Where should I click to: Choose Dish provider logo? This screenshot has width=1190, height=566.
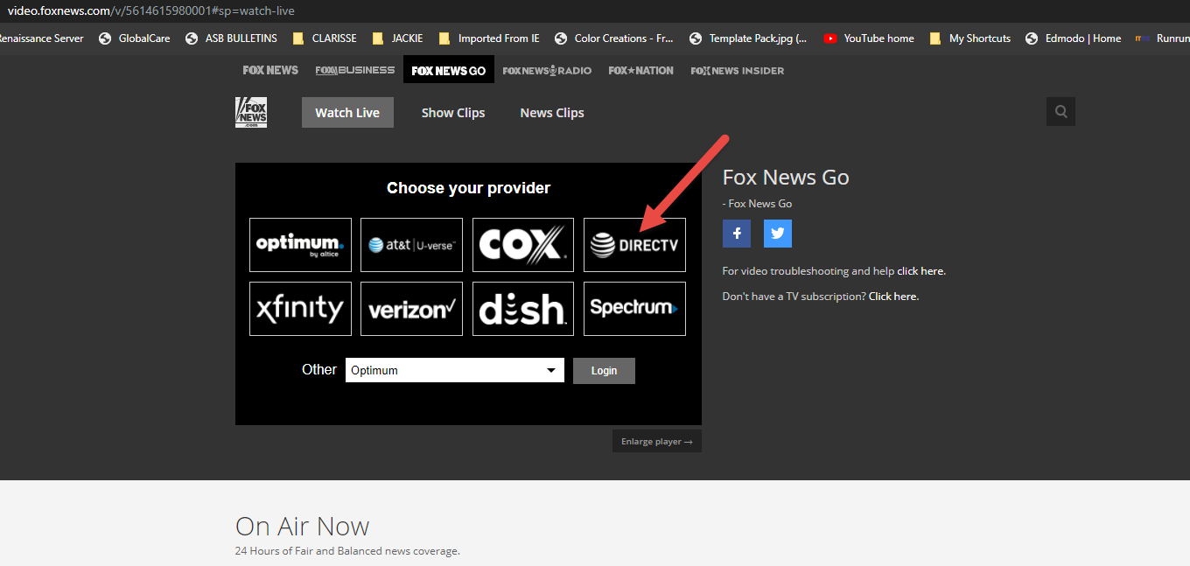523,309
